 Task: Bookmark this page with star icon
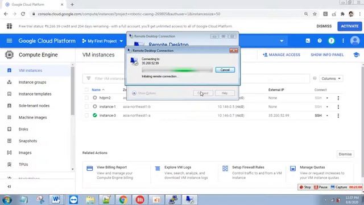click(x=315, y=14)
